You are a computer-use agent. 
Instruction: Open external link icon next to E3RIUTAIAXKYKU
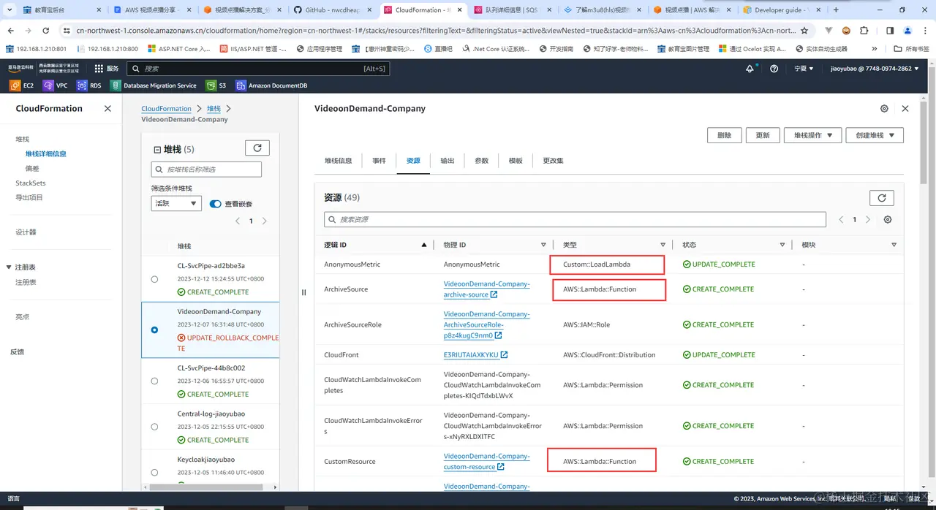click(504, 355)
